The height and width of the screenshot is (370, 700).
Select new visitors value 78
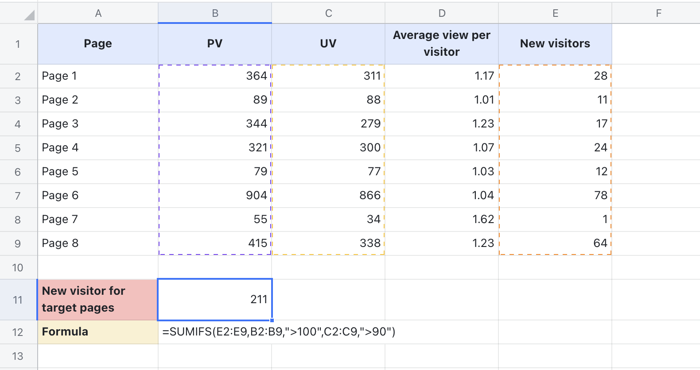(555, 196)
